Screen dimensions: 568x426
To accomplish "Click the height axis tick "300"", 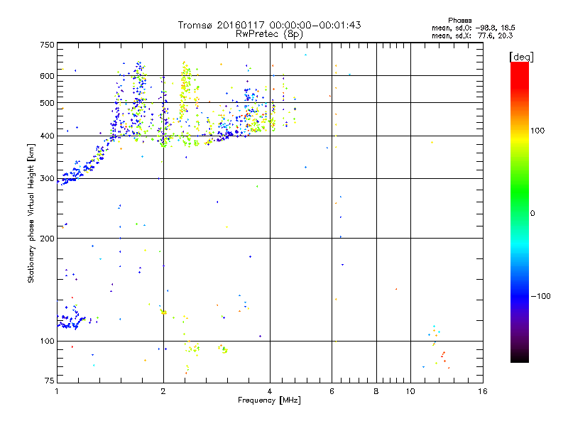I will [47, 179].
